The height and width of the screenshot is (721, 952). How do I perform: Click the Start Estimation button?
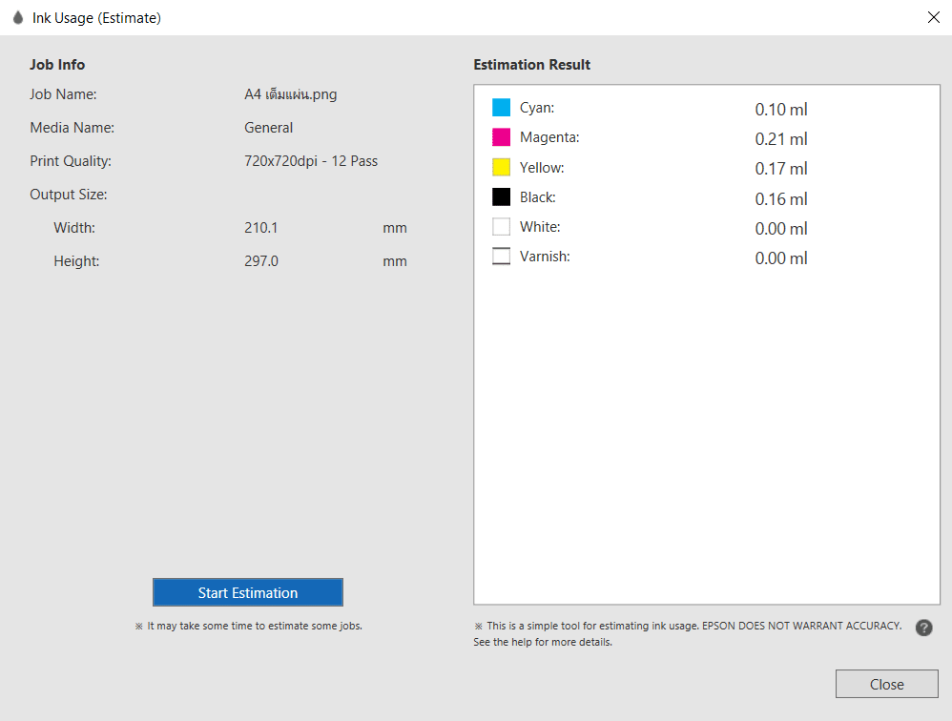(x=247, y=592)
